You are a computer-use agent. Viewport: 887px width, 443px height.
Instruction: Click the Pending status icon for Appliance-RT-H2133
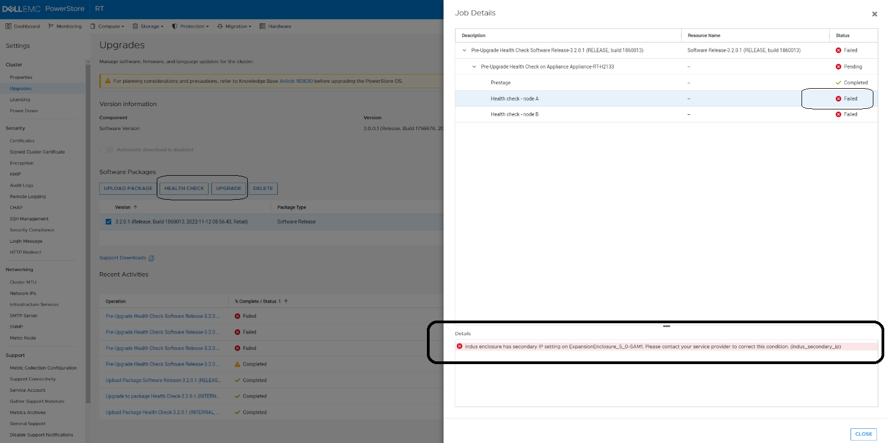pyautogui.click(x=839, y=67)
